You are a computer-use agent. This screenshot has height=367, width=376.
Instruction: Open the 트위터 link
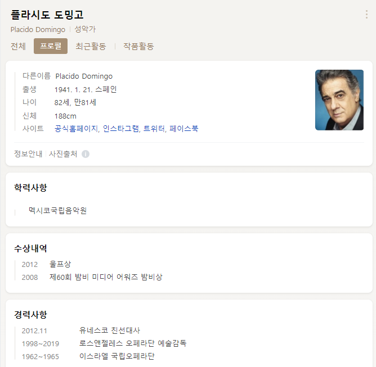154,129
